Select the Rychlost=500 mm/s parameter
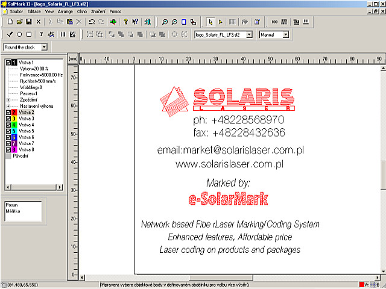The width and height of the screenshot is (386, 289). click(38, 81)
